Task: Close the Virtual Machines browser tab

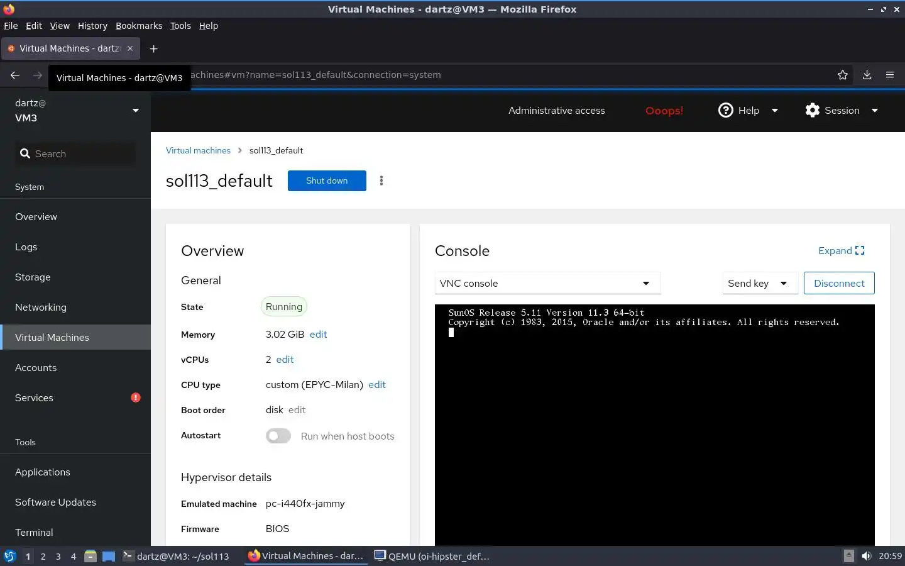Action: 130,48
